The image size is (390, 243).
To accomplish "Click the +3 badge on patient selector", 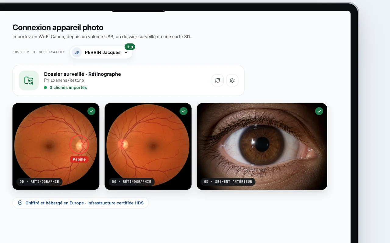I will pyautogui.click(x=130, y=47).
